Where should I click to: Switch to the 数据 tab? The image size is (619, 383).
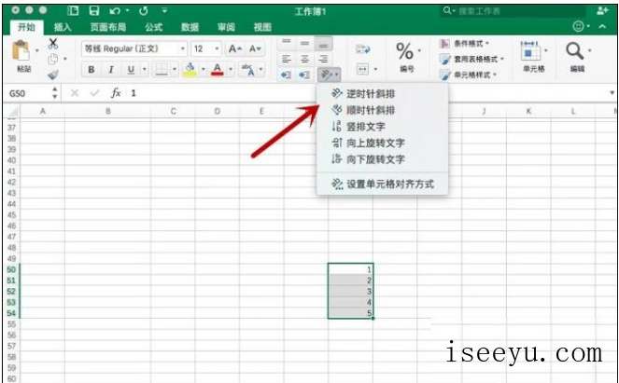(190, 27)
